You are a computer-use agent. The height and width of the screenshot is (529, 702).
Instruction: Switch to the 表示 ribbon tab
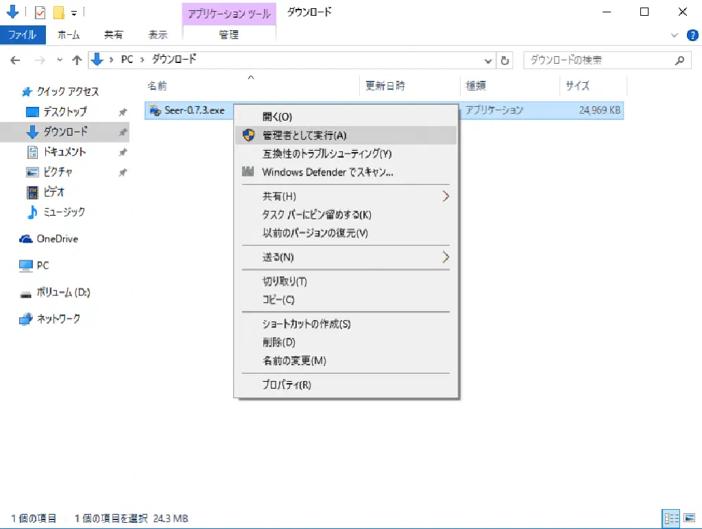tap(158, 34)
